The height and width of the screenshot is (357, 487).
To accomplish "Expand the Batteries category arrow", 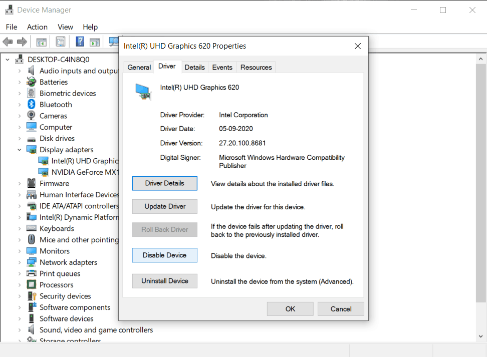I will click(x=20, y=82).
